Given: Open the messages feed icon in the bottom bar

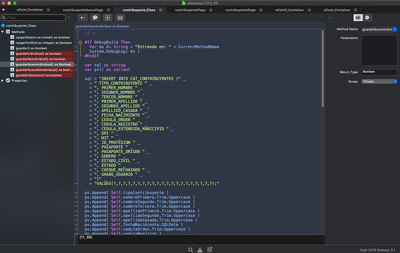Looking at the screenshot, I should 210,250.
